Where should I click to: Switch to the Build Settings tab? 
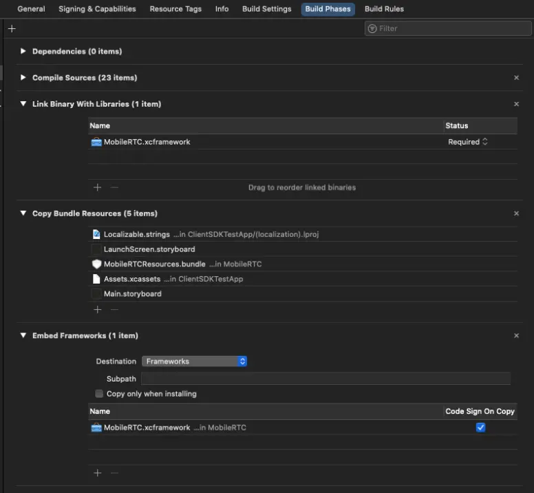(x=267, y=9)
